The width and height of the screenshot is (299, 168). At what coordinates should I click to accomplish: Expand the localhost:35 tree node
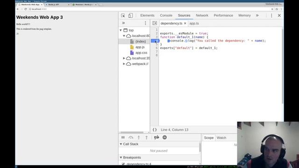124,58
